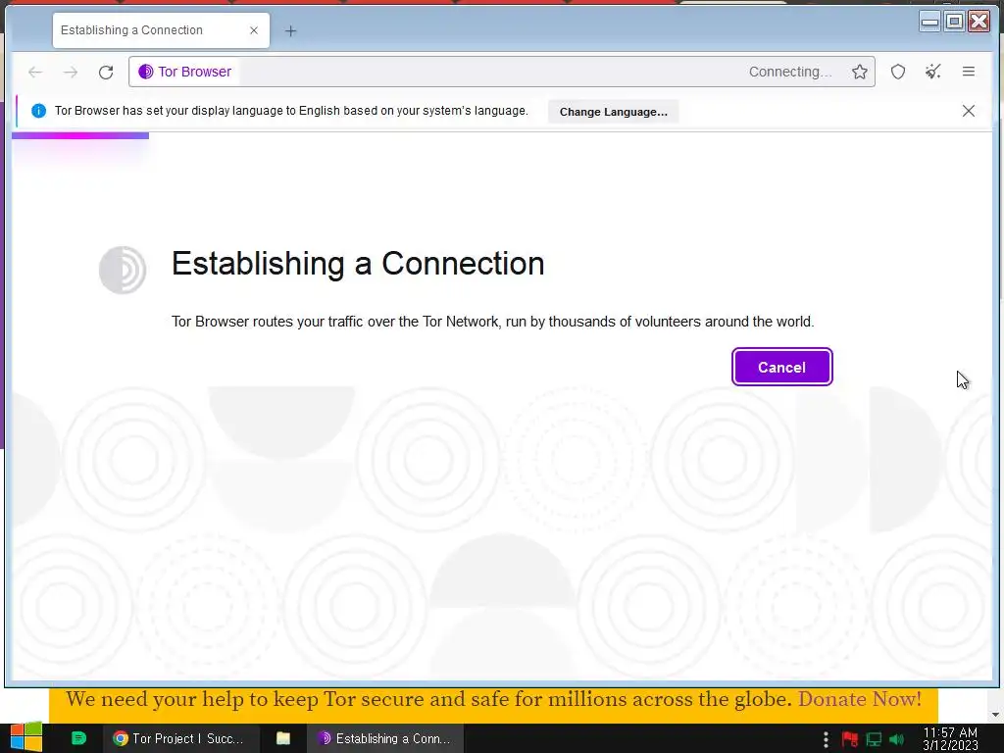Click the Tor Browser onion identity icon

click(x=146, y=72)
